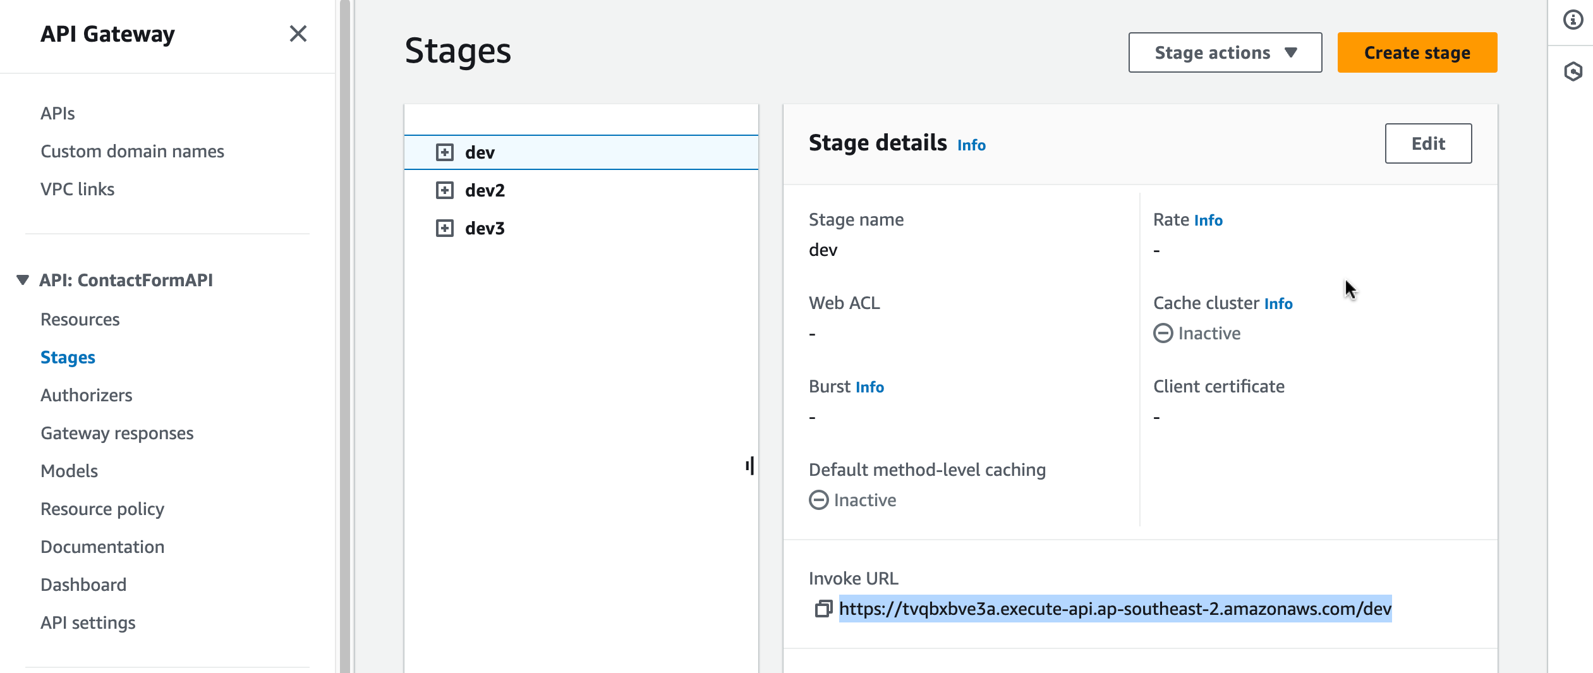Open Info link beside Cache cluster
This screenshot has height=673, width=1593.
pos(1278,304)
